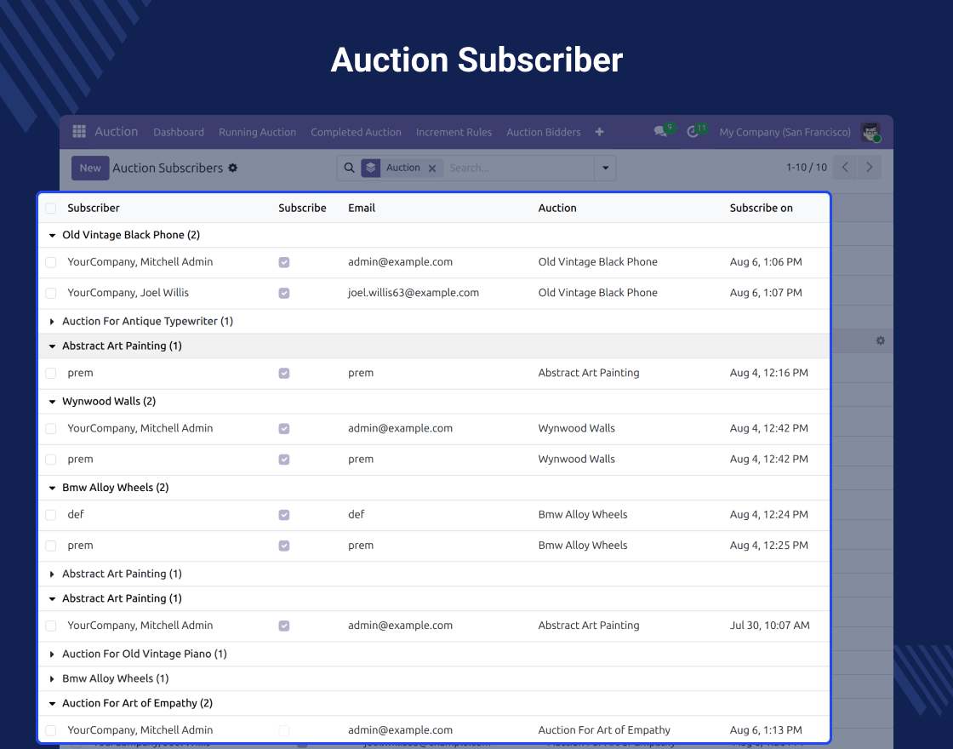Screen dimensions: 953x749
Task: Open the conversations chat icon
Action: pyautogui.click(x=660, y=131)
